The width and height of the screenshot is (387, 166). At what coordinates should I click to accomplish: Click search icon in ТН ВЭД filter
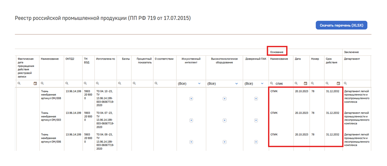pos(85,84)
